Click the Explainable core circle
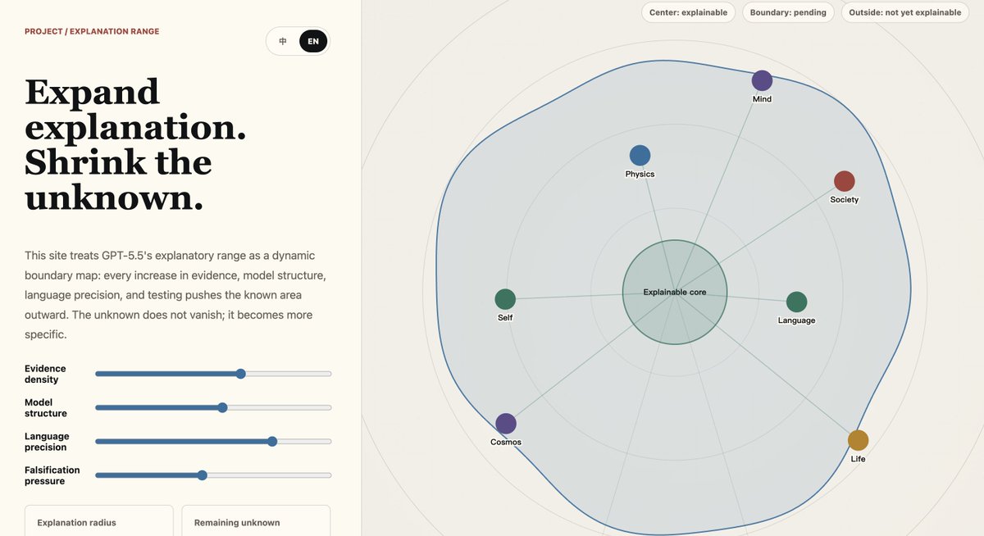984x536 pixels. (x=675, y=292)
